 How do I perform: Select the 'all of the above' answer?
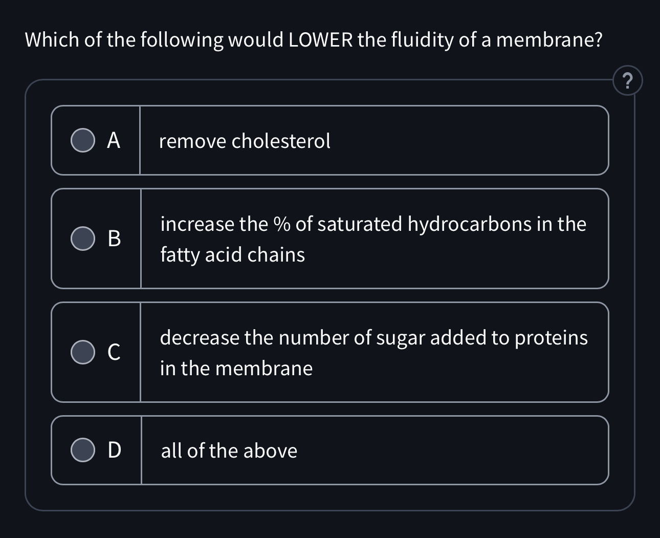click(x=229, y=450)
